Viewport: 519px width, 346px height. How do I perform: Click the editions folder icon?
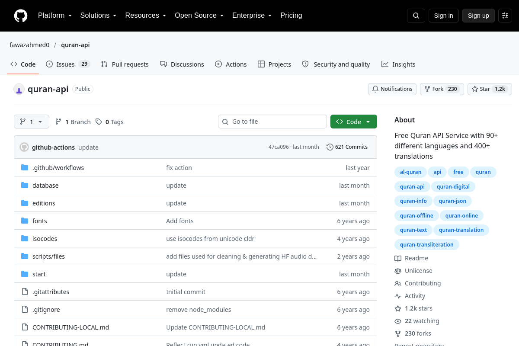tap(25, 203)
